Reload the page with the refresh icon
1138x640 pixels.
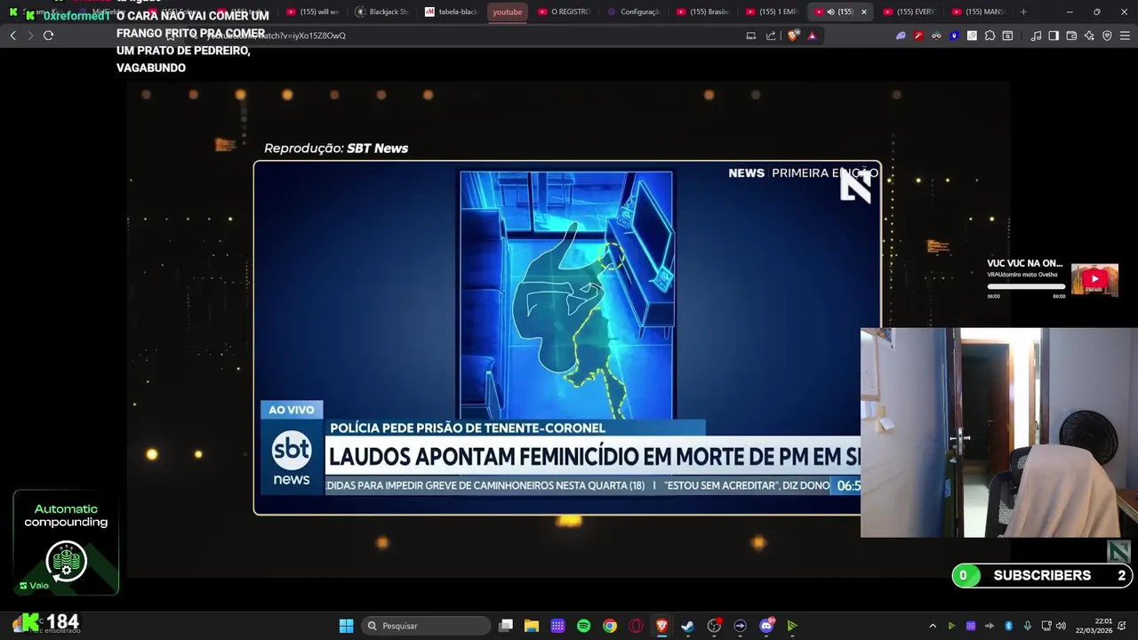coord(48,36)
